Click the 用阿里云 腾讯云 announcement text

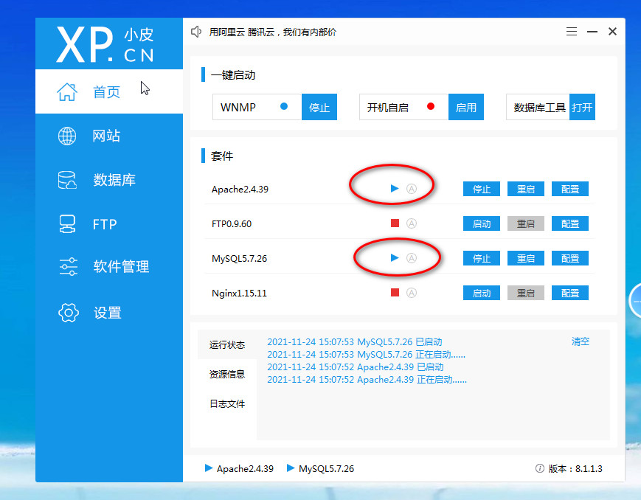(x=273, y=32)
